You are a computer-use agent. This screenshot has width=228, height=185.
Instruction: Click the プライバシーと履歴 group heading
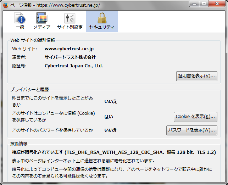[x=29, y=89]
